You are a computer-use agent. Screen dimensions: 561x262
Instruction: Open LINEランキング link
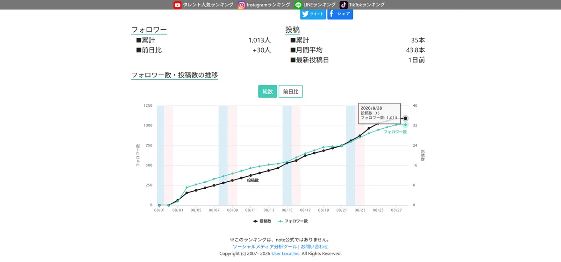319,5
